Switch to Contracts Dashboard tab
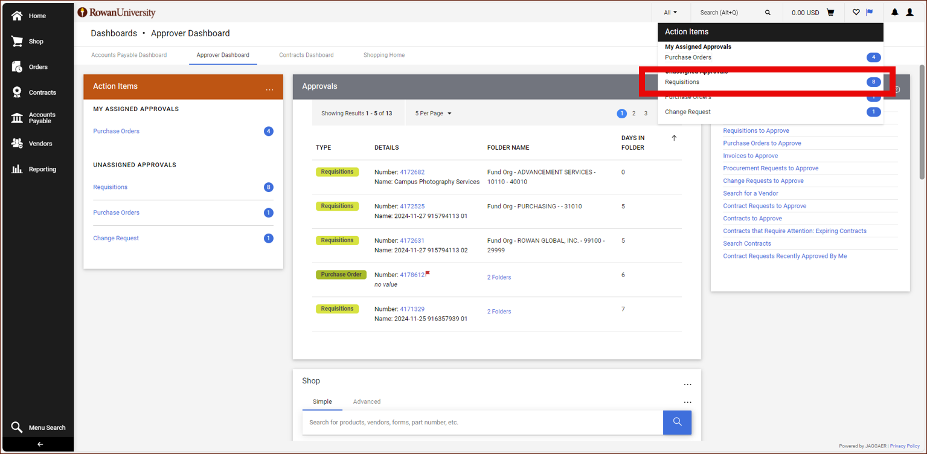Screen dimensions: 927x454 click(306, 55)
